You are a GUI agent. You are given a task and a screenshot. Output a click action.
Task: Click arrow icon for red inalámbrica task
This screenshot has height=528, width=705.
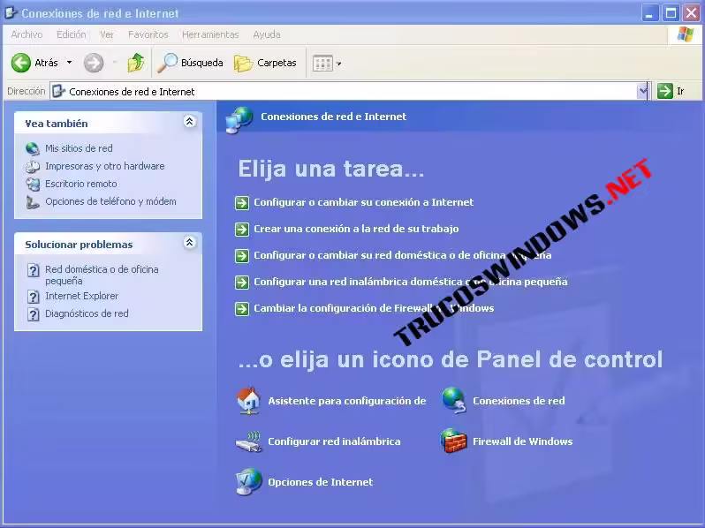pos(242,283)
